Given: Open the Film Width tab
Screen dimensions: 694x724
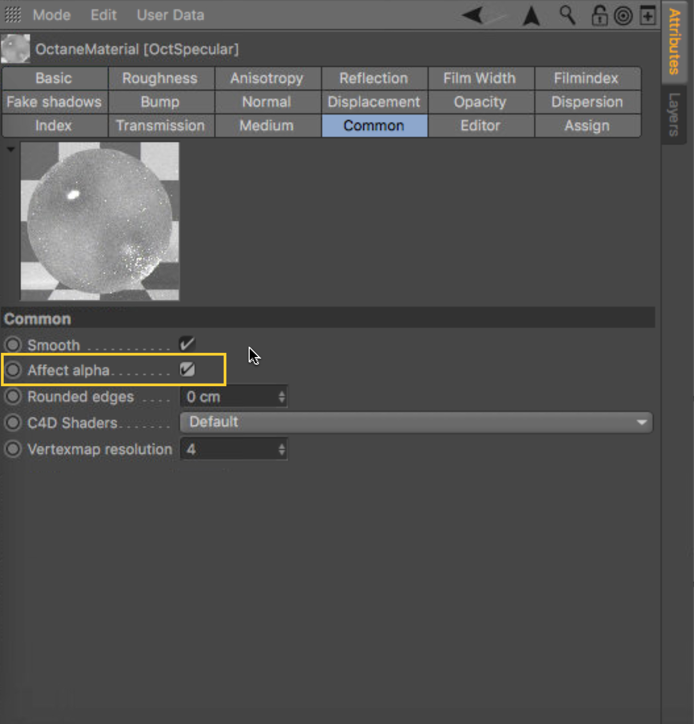Looking at the screenshot, I should coord(480,78).
